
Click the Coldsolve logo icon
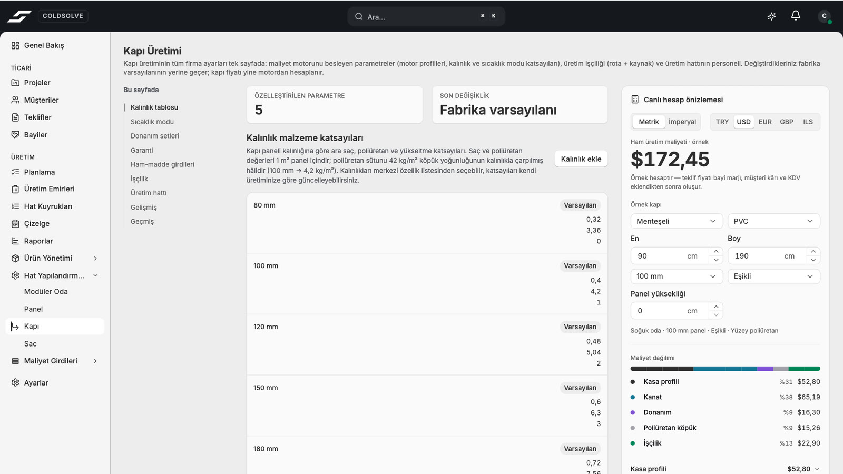(x=19, y=16)
